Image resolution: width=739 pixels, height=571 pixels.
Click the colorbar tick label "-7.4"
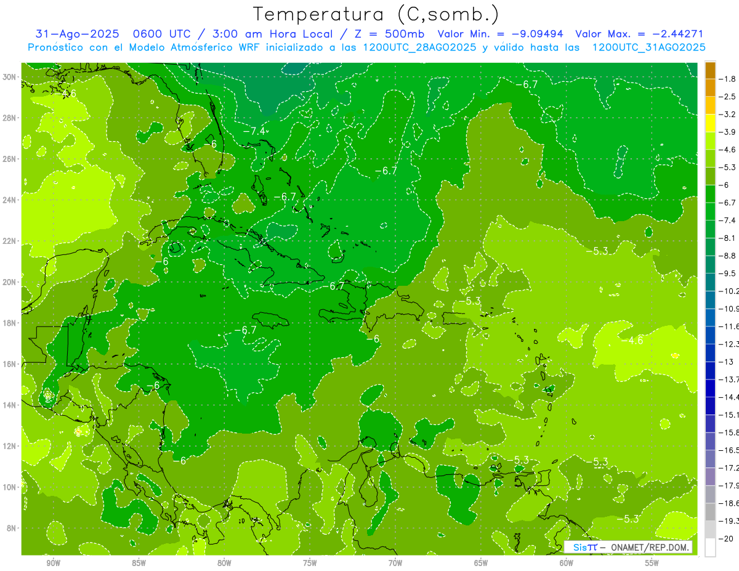(727, 220)
